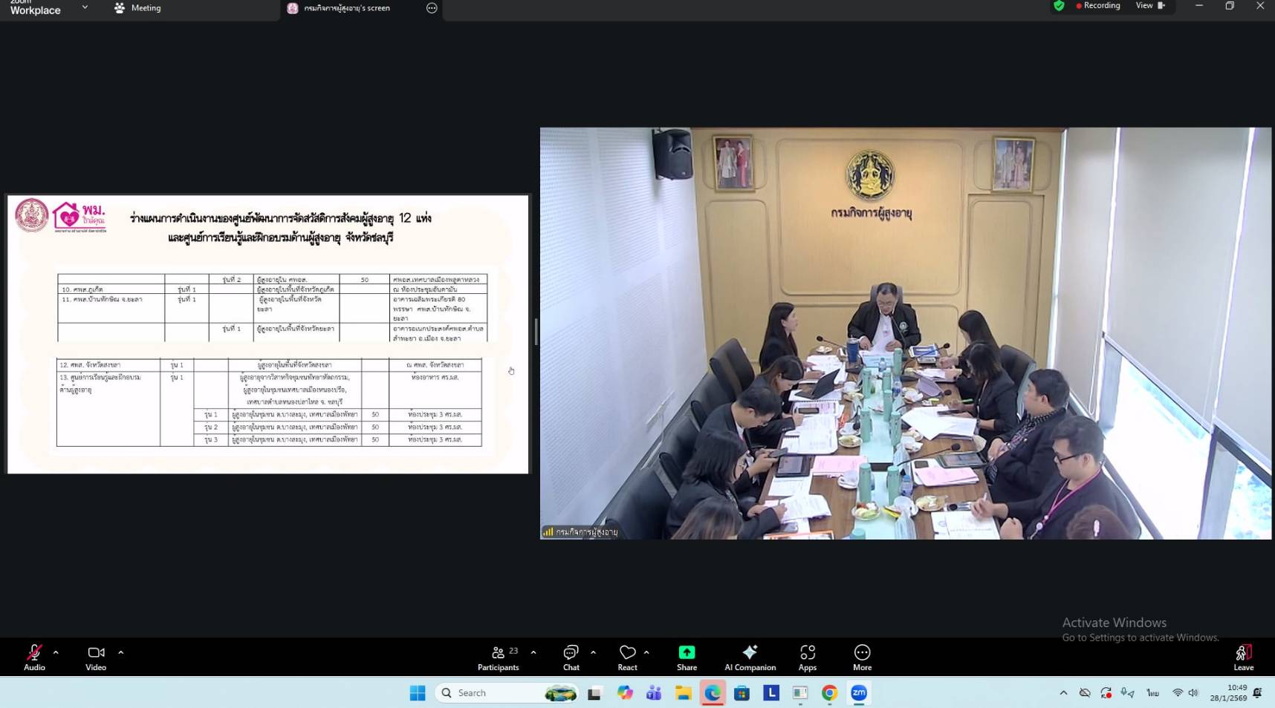Screen dimensions: 1275x708
Task: Click the green encryption shield icon
Action: coord(1059,6)
